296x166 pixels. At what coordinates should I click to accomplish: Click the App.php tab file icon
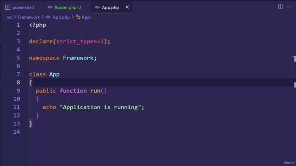[97, 7]
